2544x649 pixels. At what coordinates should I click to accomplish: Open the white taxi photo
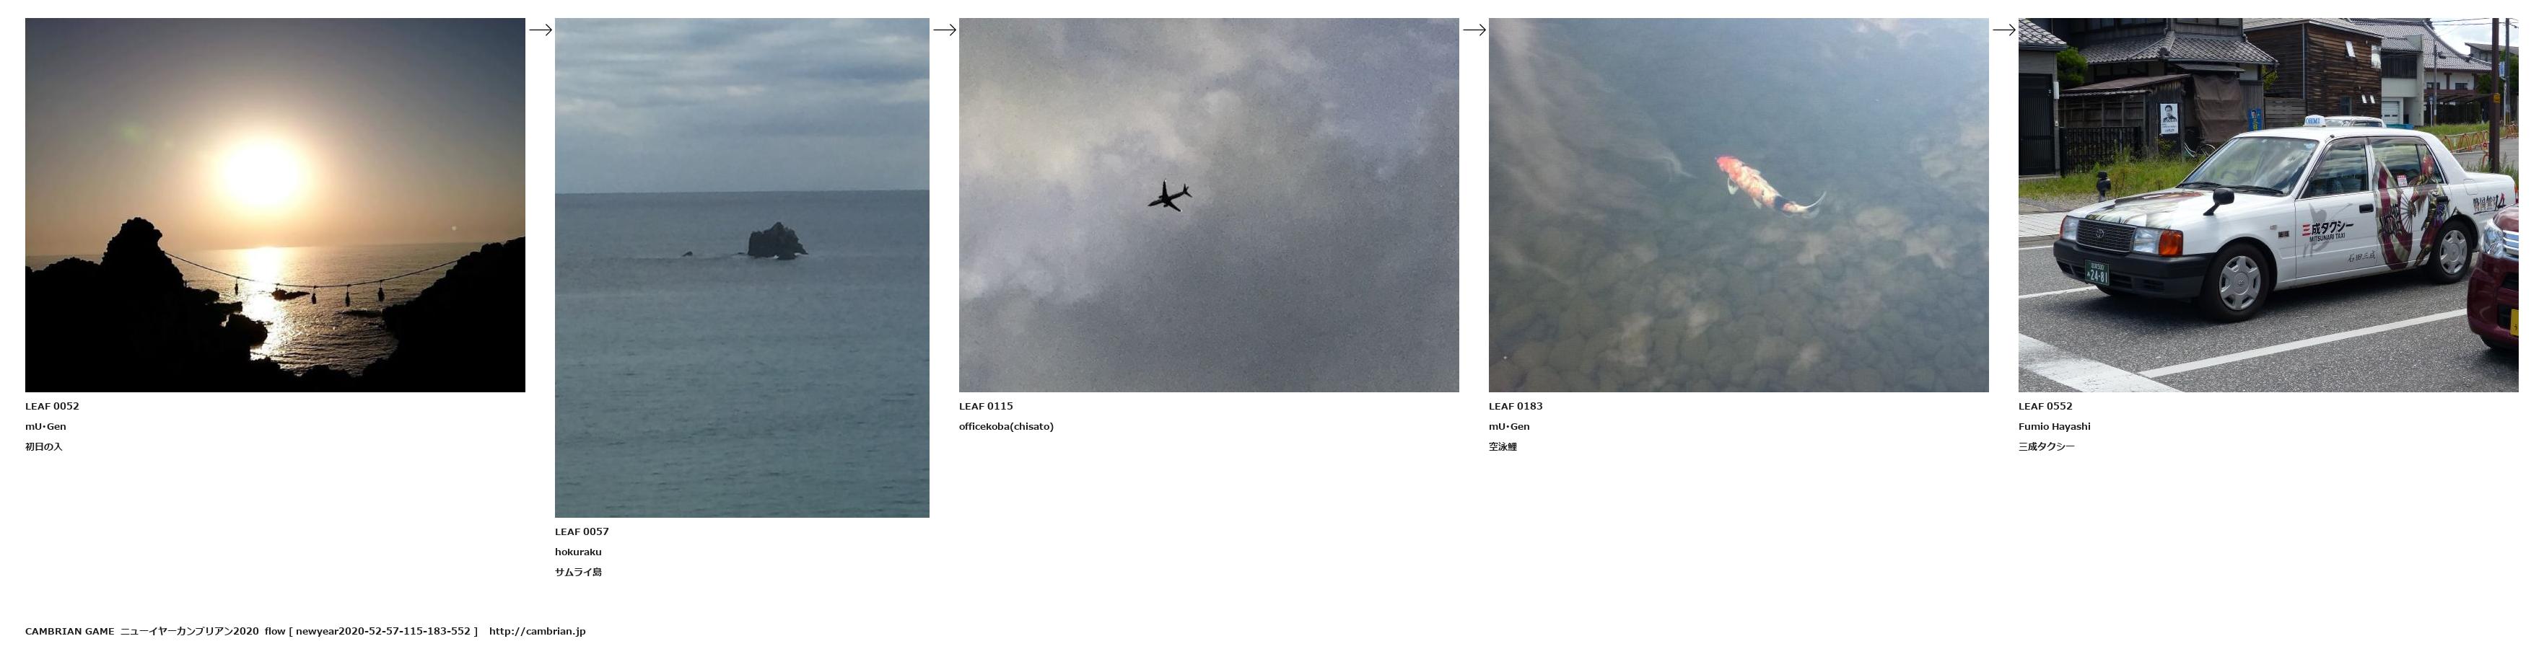[x=2268, y=205]
